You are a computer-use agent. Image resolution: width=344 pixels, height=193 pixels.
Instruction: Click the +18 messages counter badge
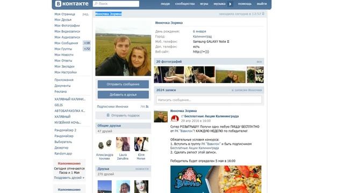pyautogui.click(x=87, y=43)
